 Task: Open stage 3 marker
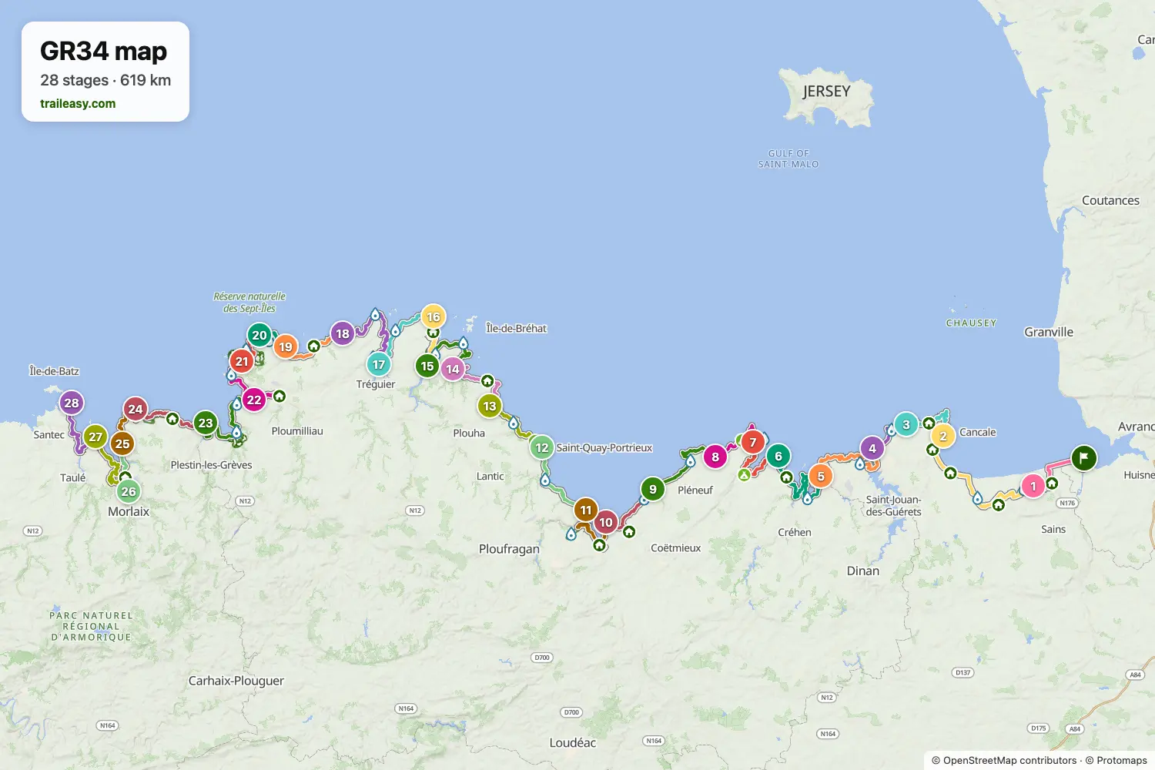(x=906, y=424)
